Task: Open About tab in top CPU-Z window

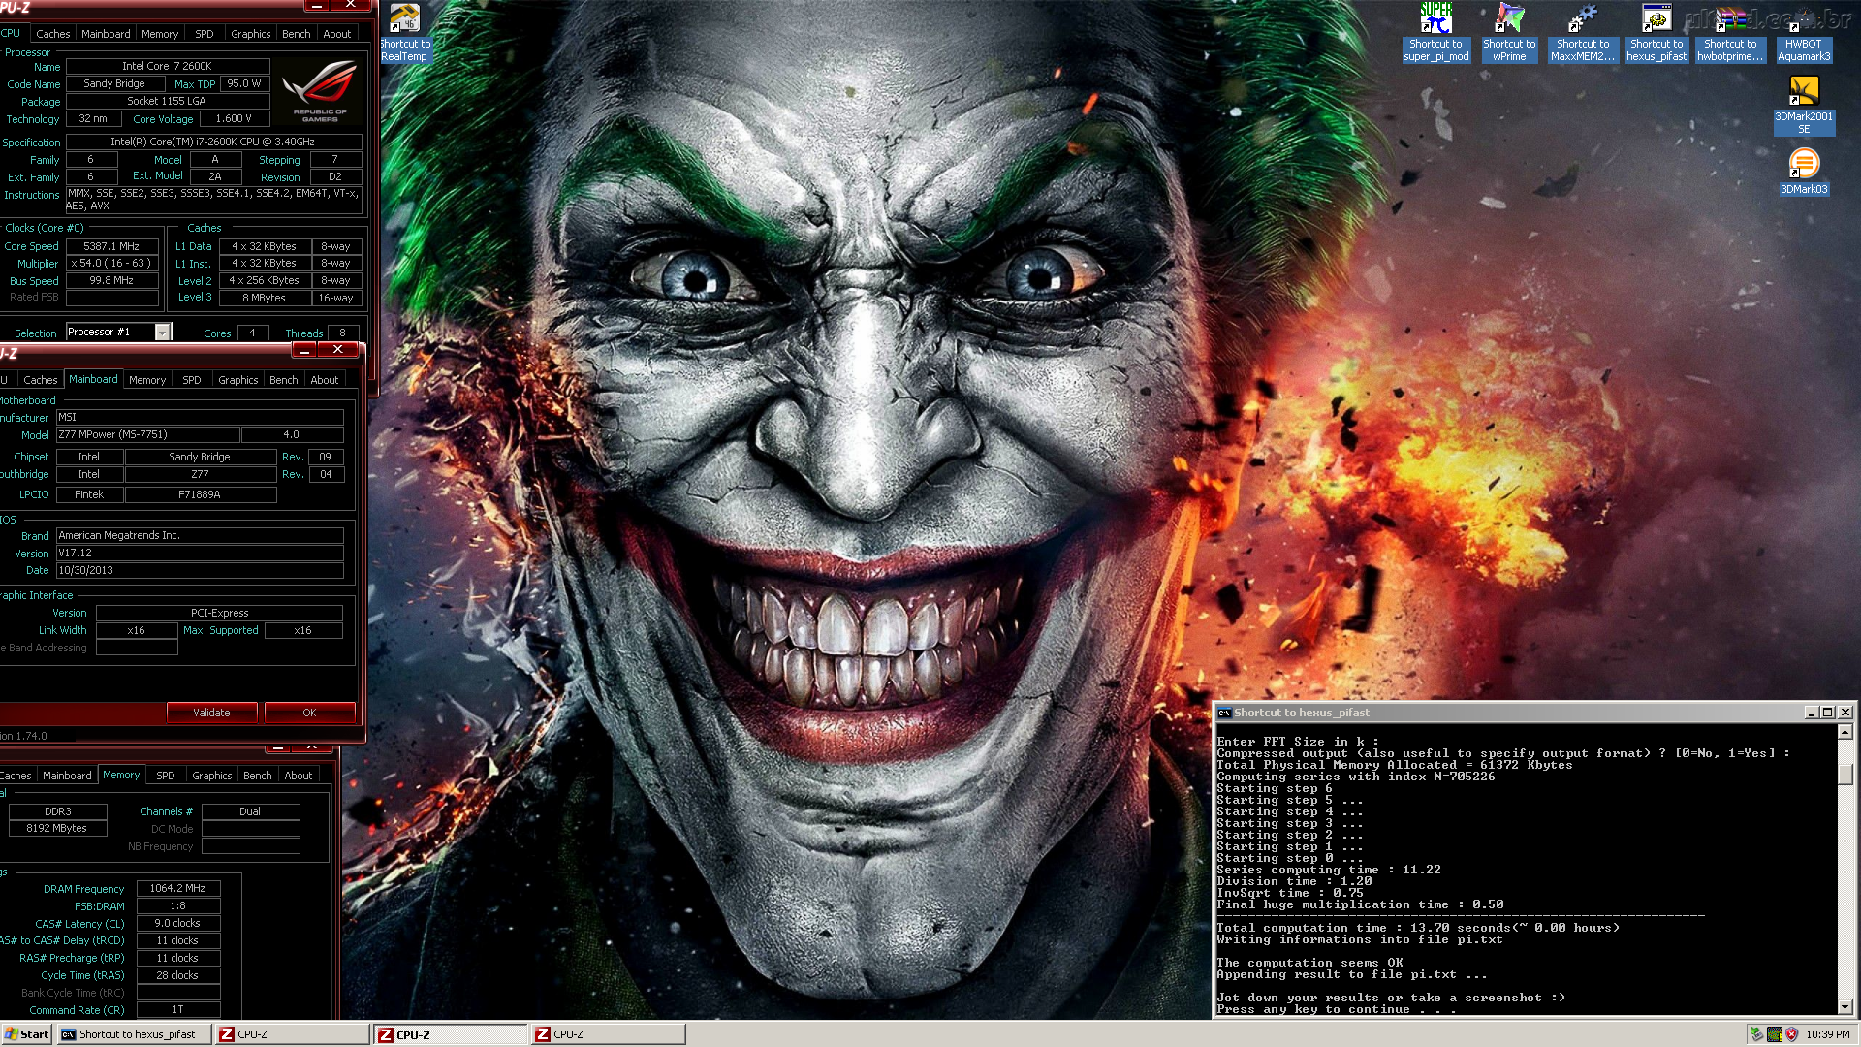Action: [x=337, y=34]
